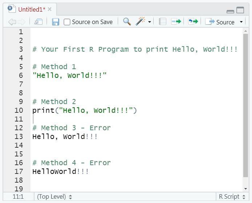Click the "Hello, World!!!" string on line 6
252x203 pixels.
click(x=69, y=75)
